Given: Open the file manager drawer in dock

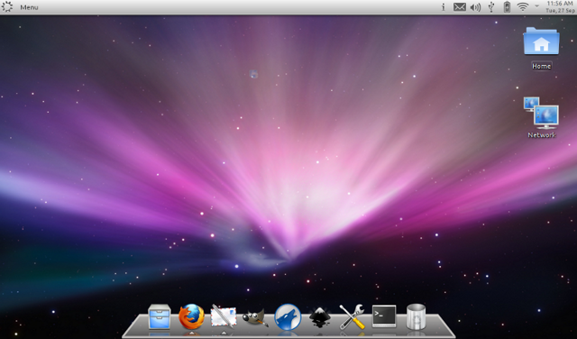Looking at the screenshot, I should (x=160, y=316).
